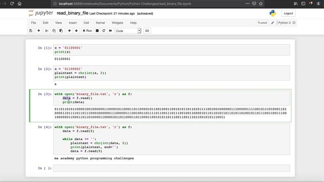This screenshot has width=324, height=182.
Task: Open the Help menu
Action: tap(133, 23)
